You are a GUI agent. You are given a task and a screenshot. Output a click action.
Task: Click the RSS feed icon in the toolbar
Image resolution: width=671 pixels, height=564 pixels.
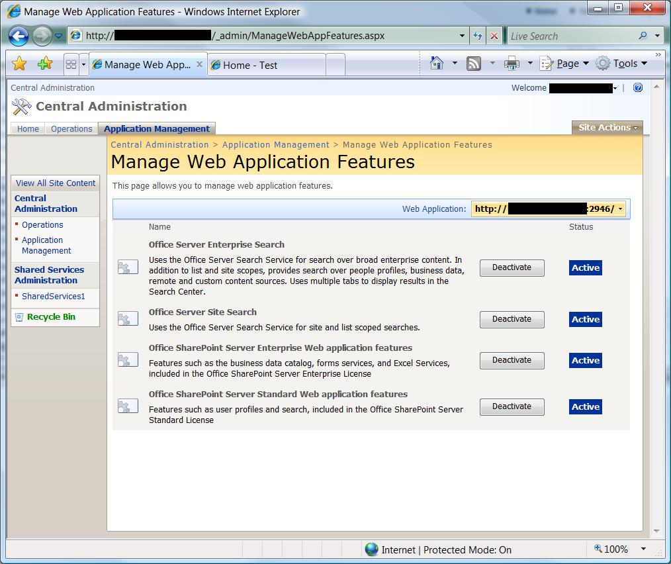[474, 63]
